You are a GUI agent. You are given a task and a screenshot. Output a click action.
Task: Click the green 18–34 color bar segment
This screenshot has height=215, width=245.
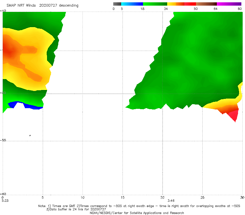pos(155,4)
